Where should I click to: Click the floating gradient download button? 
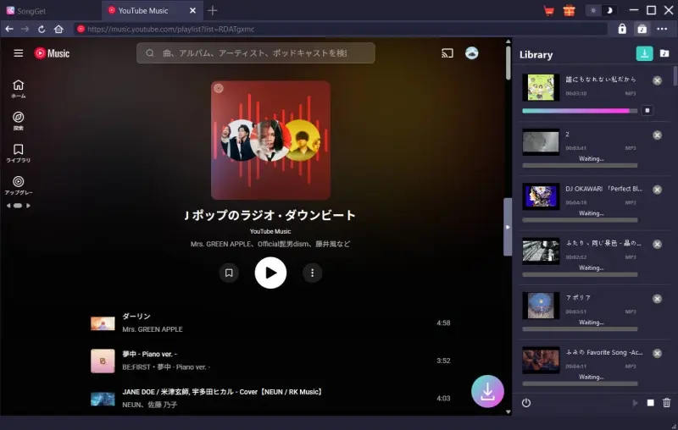coord(487,391)
